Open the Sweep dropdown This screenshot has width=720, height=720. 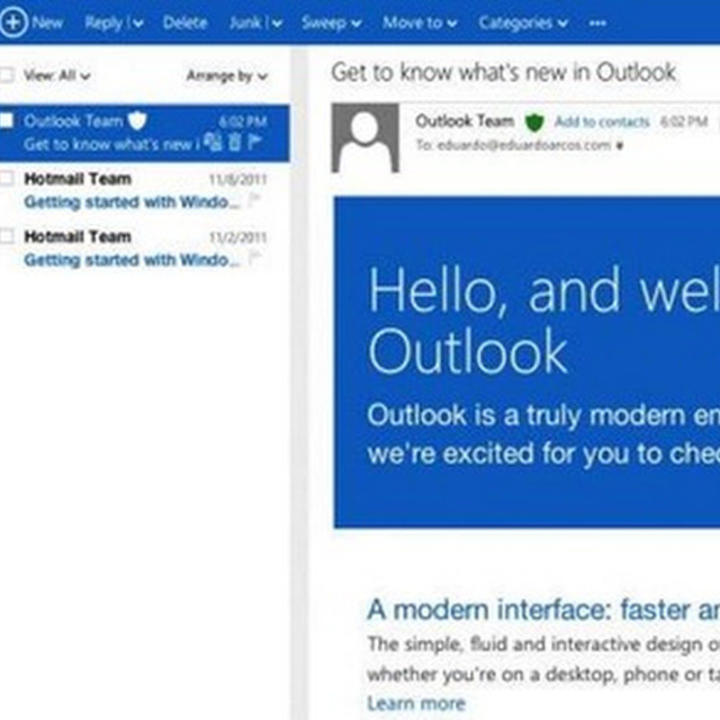pyautogui.click(x=331, y=22)
